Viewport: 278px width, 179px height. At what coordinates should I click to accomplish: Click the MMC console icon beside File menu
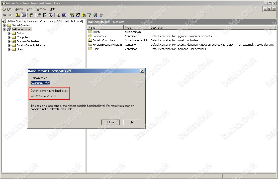tap(4, 9)
